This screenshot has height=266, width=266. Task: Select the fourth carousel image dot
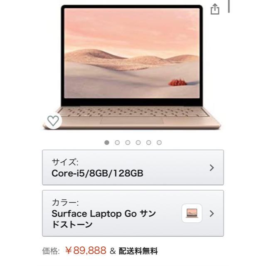(x=138, y=143)
